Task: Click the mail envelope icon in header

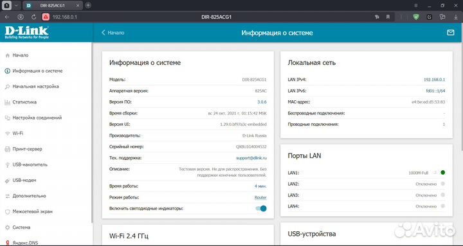Action: click(450, 33)
